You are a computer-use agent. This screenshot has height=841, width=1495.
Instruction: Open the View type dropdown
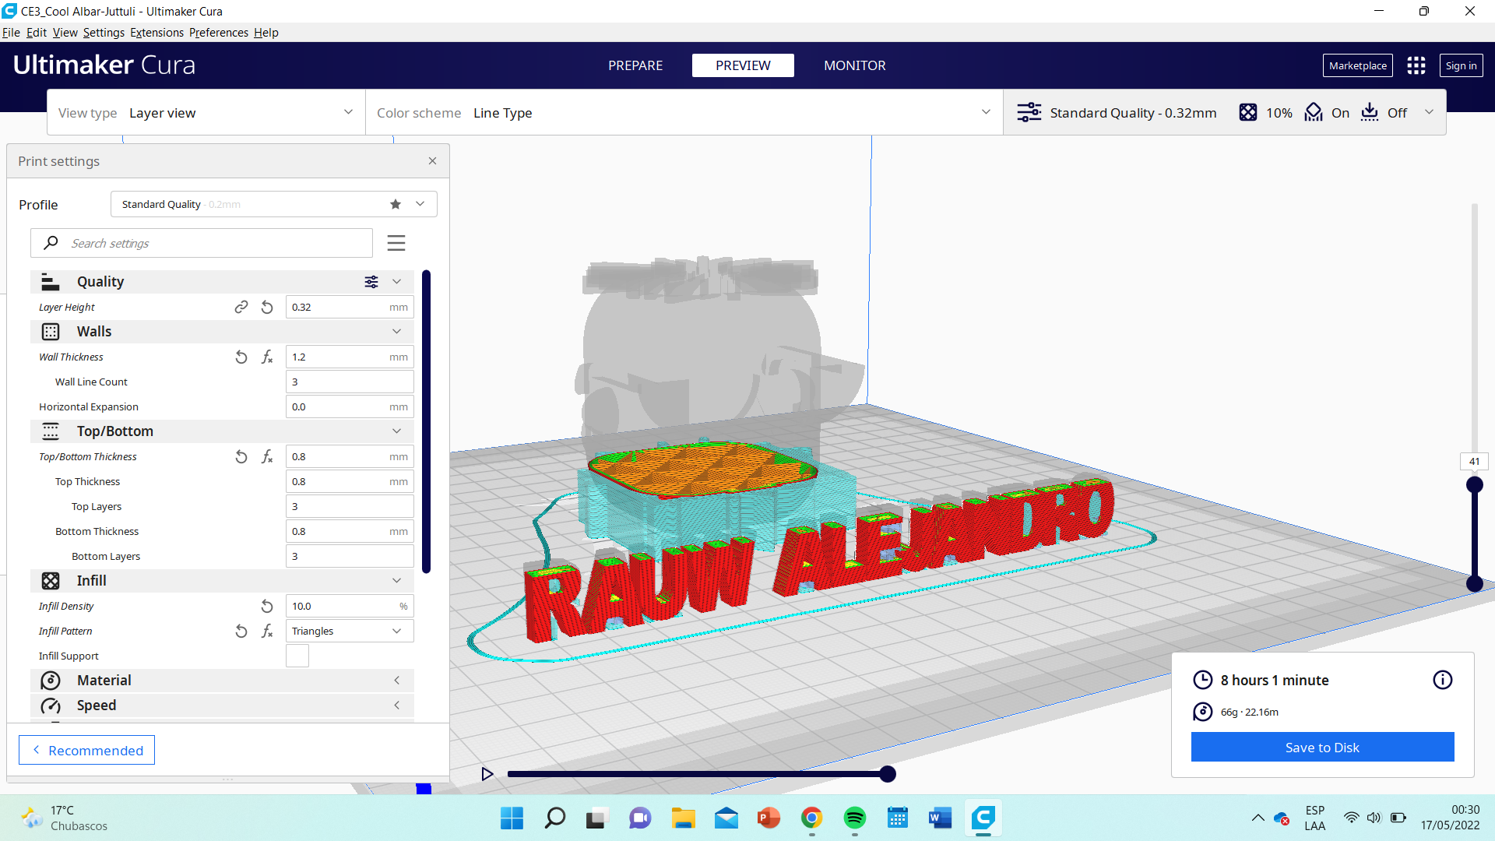click(x=206, y=112)
